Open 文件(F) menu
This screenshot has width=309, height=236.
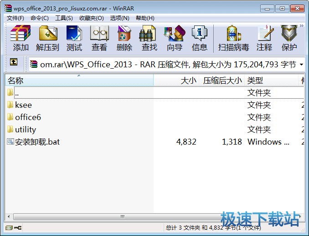pyautogui.click(x=15, y=18)
